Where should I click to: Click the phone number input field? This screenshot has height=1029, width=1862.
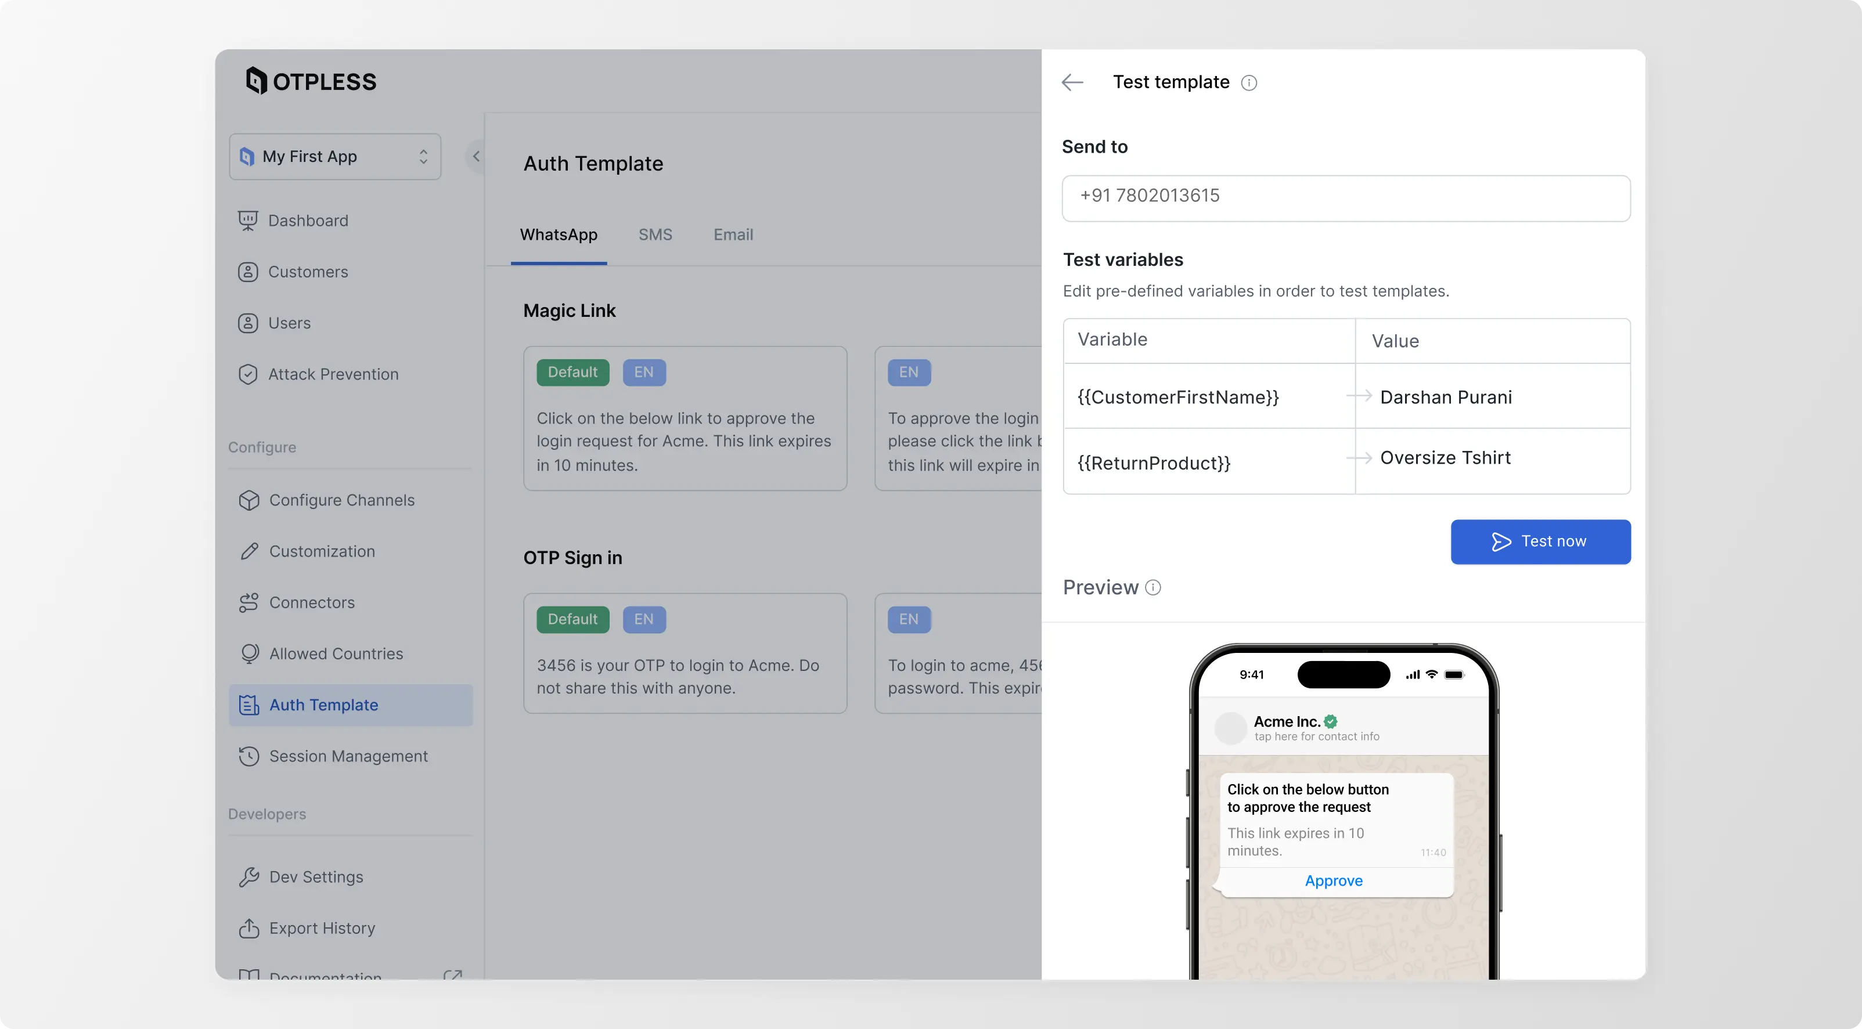[1345, 197]
